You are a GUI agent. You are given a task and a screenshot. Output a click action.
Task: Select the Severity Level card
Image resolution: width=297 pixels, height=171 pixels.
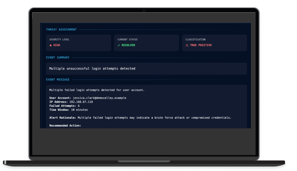click(78, 43)
